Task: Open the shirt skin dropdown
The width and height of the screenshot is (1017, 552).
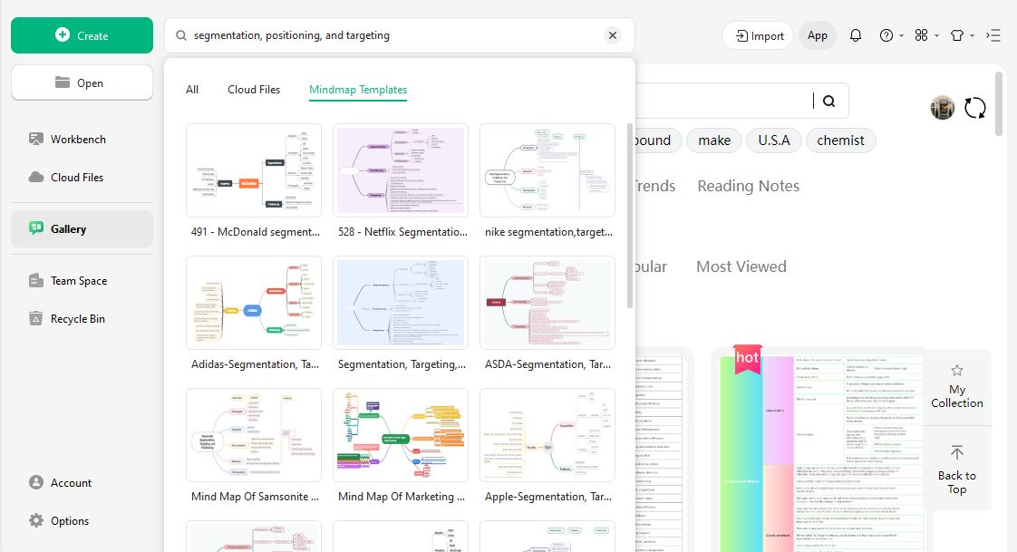Action: [x=962, y=35]
